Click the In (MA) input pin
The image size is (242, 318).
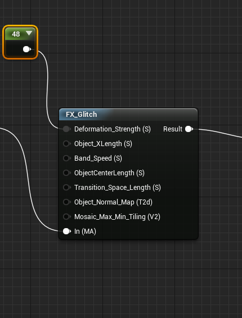[x=66, y=231]
